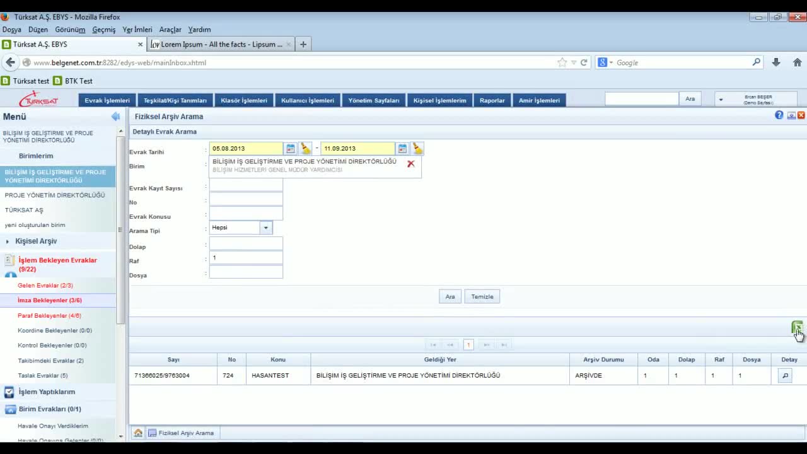807x454 pixels.
Task: Open the end date calendar picker
Action: (x=402, y=149)
